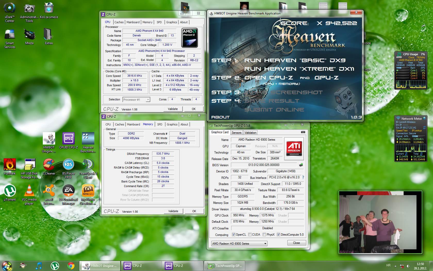Click OK in top CPU-Z window
This screenshot has height=271, width=433.
194,109
